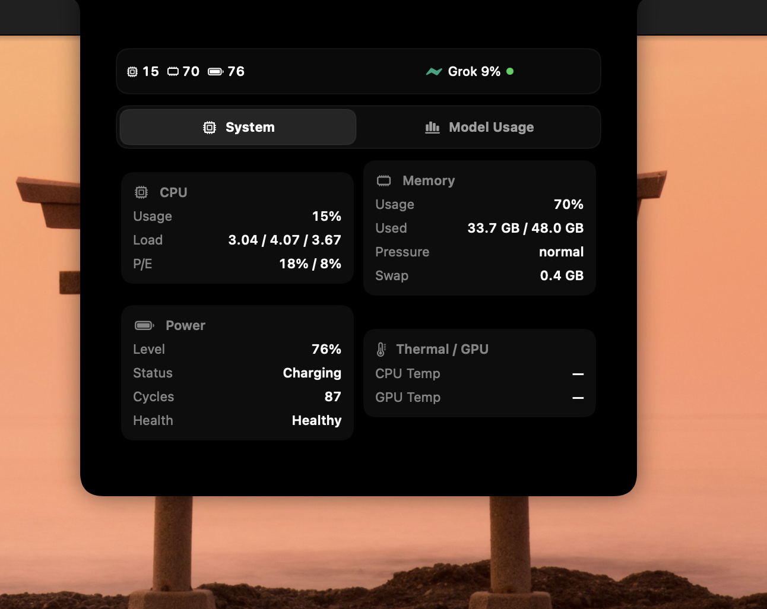The height and width of the screenshot is (609, 767).
Task: Click the Swap label in Memory card
Action: coord(392,275)
